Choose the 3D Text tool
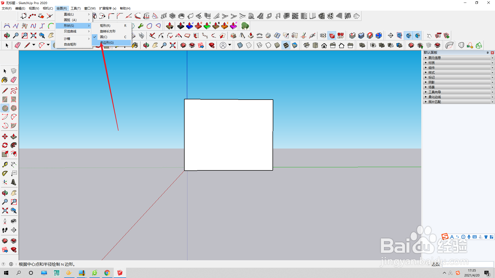The height and width of the screenshot is (278, 495). click(14, 182)
